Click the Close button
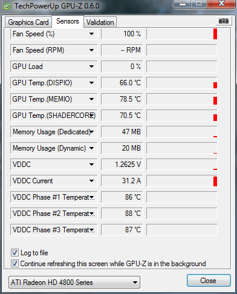Screen dimensions: 237x294 209,280
